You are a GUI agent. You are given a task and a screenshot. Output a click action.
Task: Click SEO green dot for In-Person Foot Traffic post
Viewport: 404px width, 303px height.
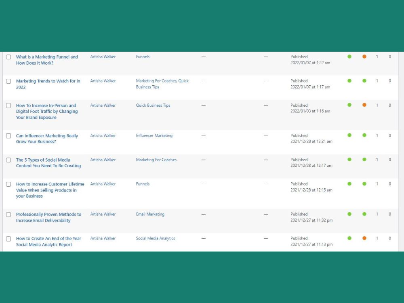coord(349,105)
